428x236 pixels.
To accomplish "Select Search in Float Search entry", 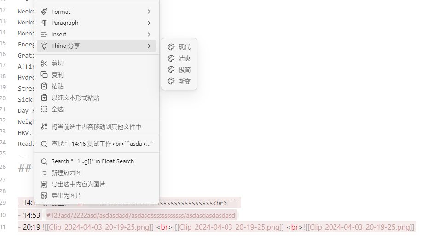I will tap(97, 161).
